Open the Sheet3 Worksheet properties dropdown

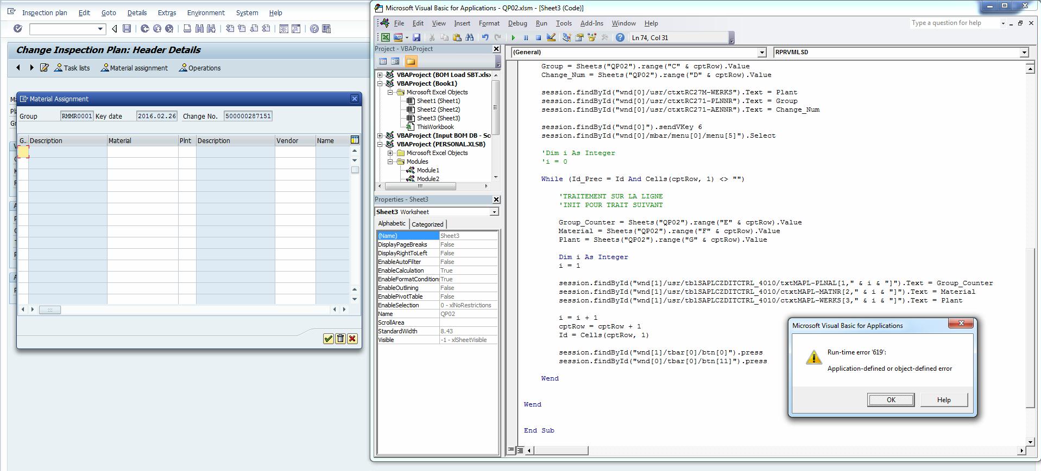[x=494, y=212]
